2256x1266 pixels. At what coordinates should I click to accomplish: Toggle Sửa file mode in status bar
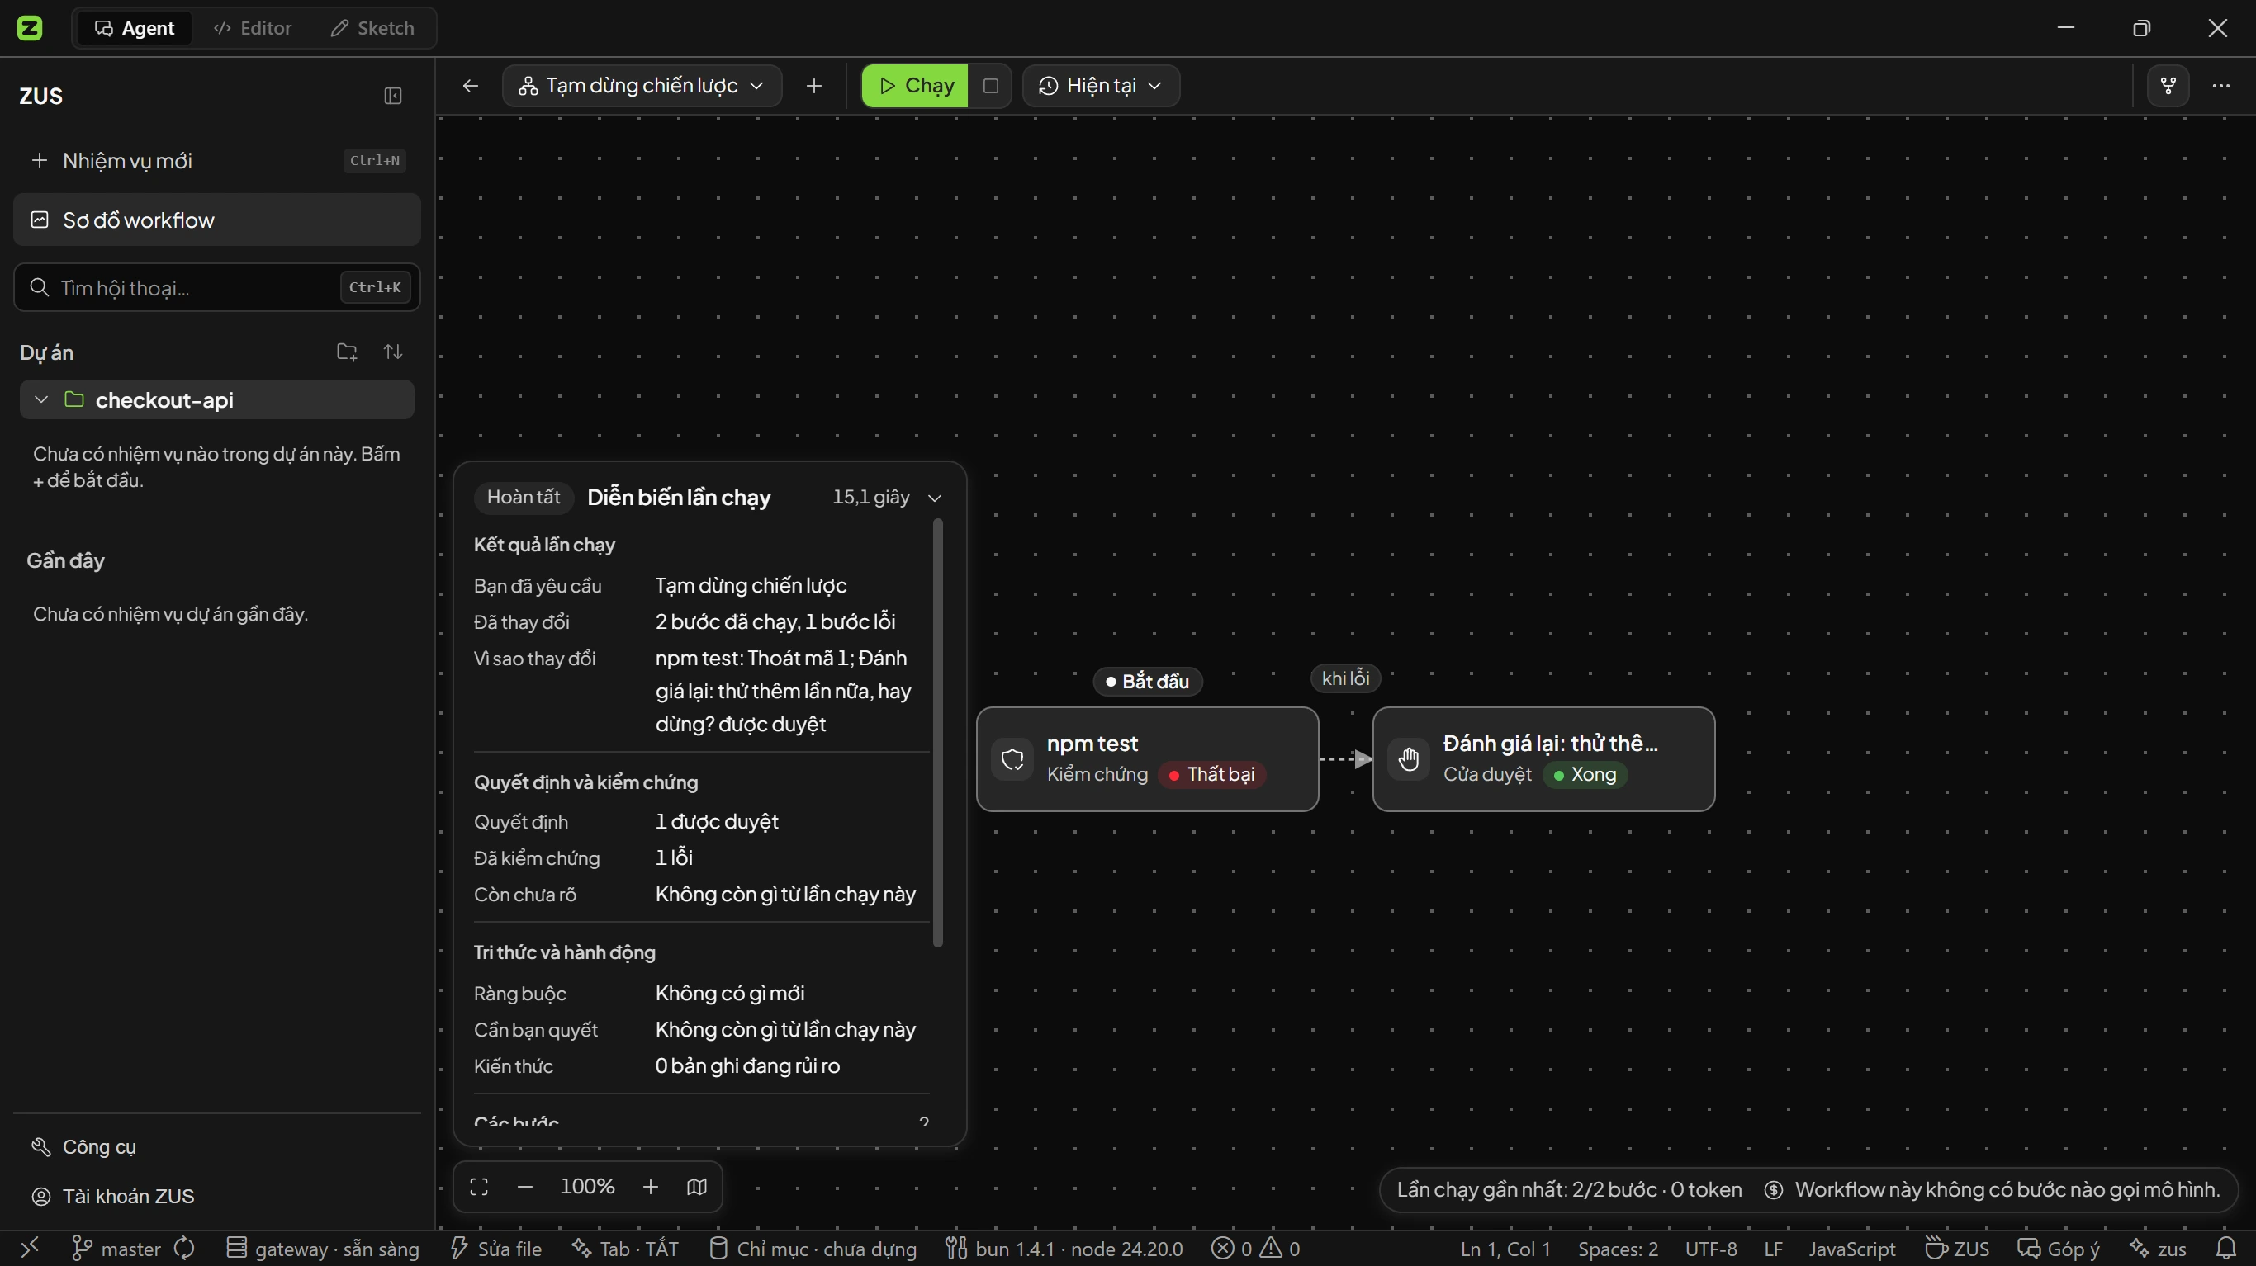point(495,1249)
